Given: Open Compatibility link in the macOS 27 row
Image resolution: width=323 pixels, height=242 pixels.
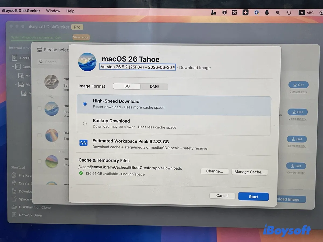Looking at the screenshot, I should [x=298, y=92].
